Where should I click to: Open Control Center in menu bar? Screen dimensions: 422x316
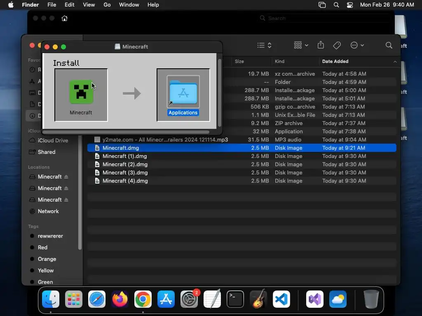(349, 5)
